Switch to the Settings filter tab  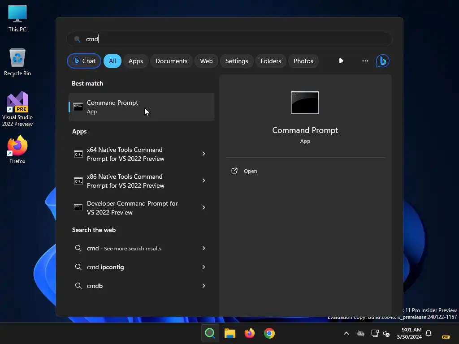(x=237, y=61)
